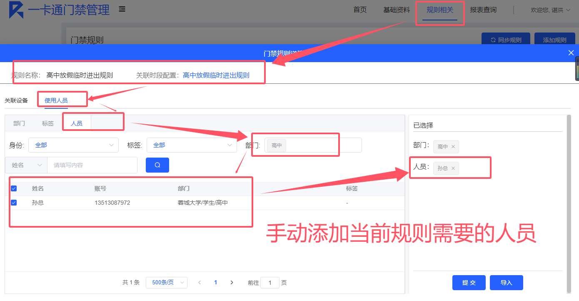Remove 高中 tag from selected departments
This screenshot has height=301, width=579.
(453, 147)
